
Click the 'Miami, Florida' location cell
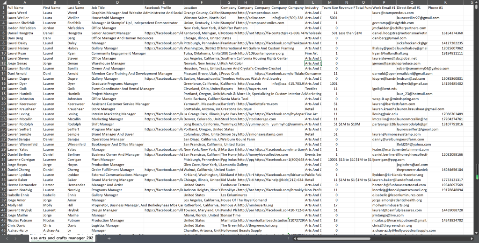(202, 215)
